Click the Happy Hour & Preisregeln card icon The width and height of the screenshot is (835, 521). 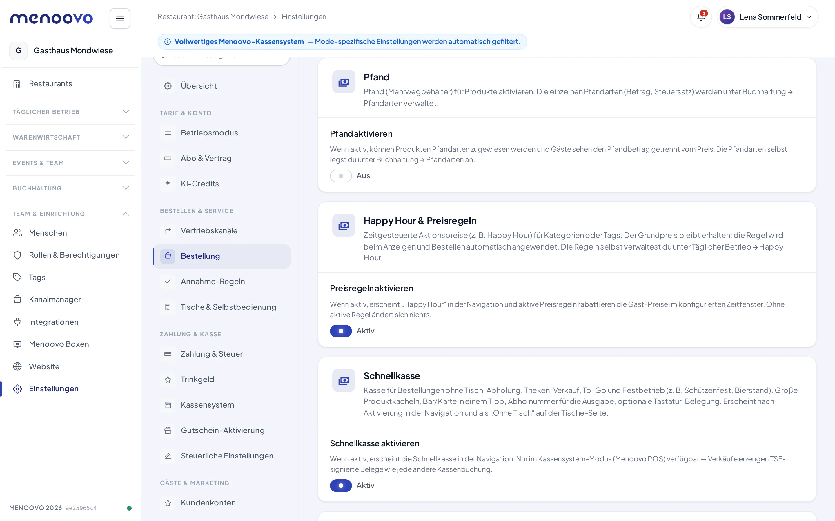click(x=344, y=225)
